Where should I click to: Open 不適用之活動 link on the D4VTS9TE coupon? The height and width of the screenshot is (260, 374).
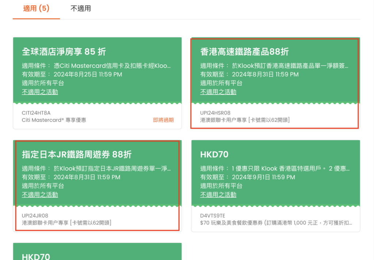[218, 195]
